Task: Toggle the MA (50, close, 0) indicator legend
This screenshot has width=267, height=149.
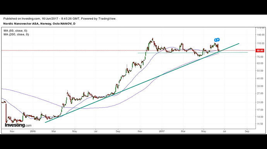Action: [15, 31]
